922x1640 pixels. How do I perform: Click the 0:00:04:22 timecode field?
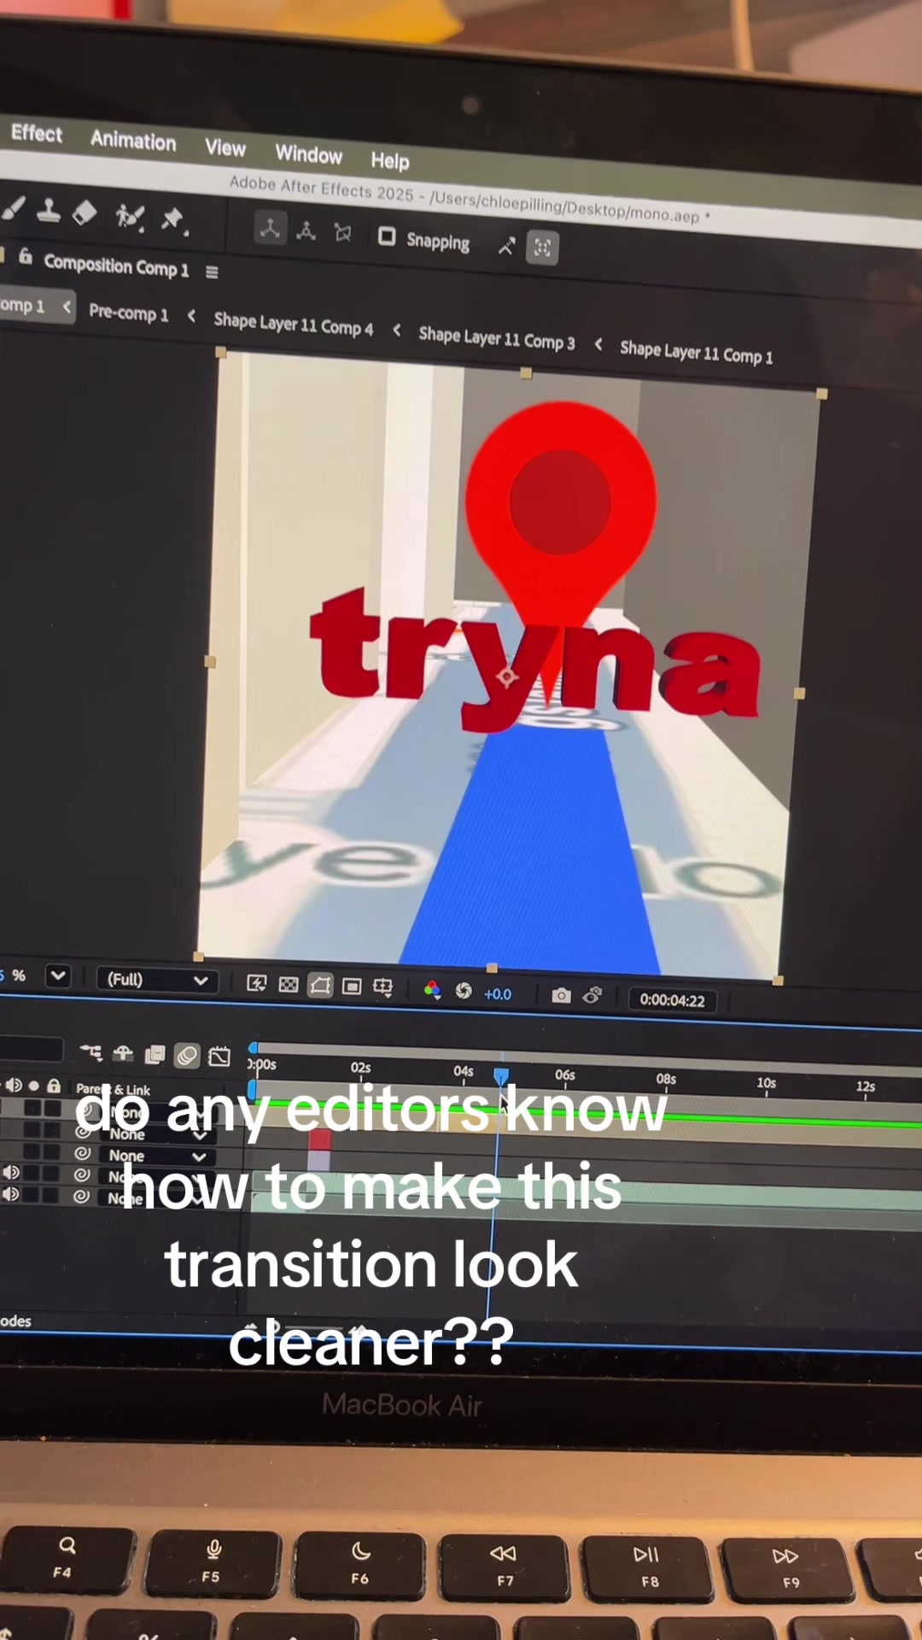click(673, 1000)
